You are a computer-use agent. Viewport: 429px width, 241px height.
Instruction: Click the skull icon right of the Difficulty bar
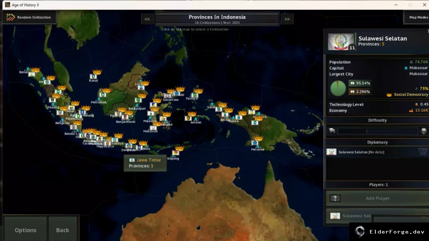tap(424, 131)
